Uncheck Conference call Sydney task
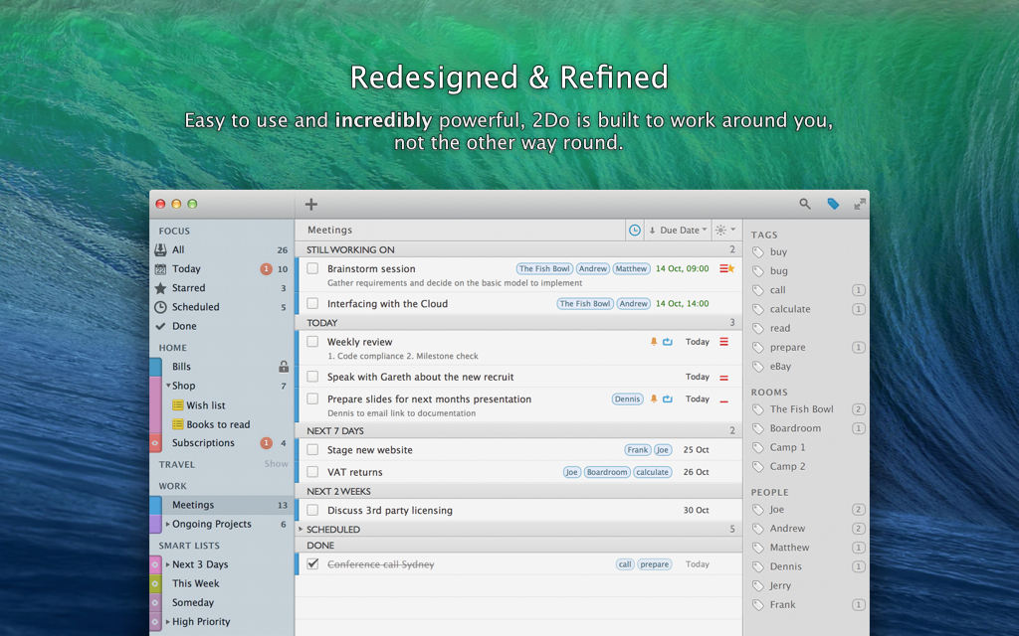This screenshot has width=1019, height=636. [312, 564]
